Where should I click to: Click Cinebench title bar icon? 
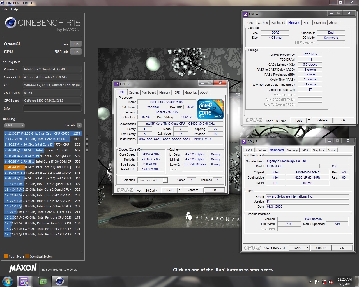(3, 3)
